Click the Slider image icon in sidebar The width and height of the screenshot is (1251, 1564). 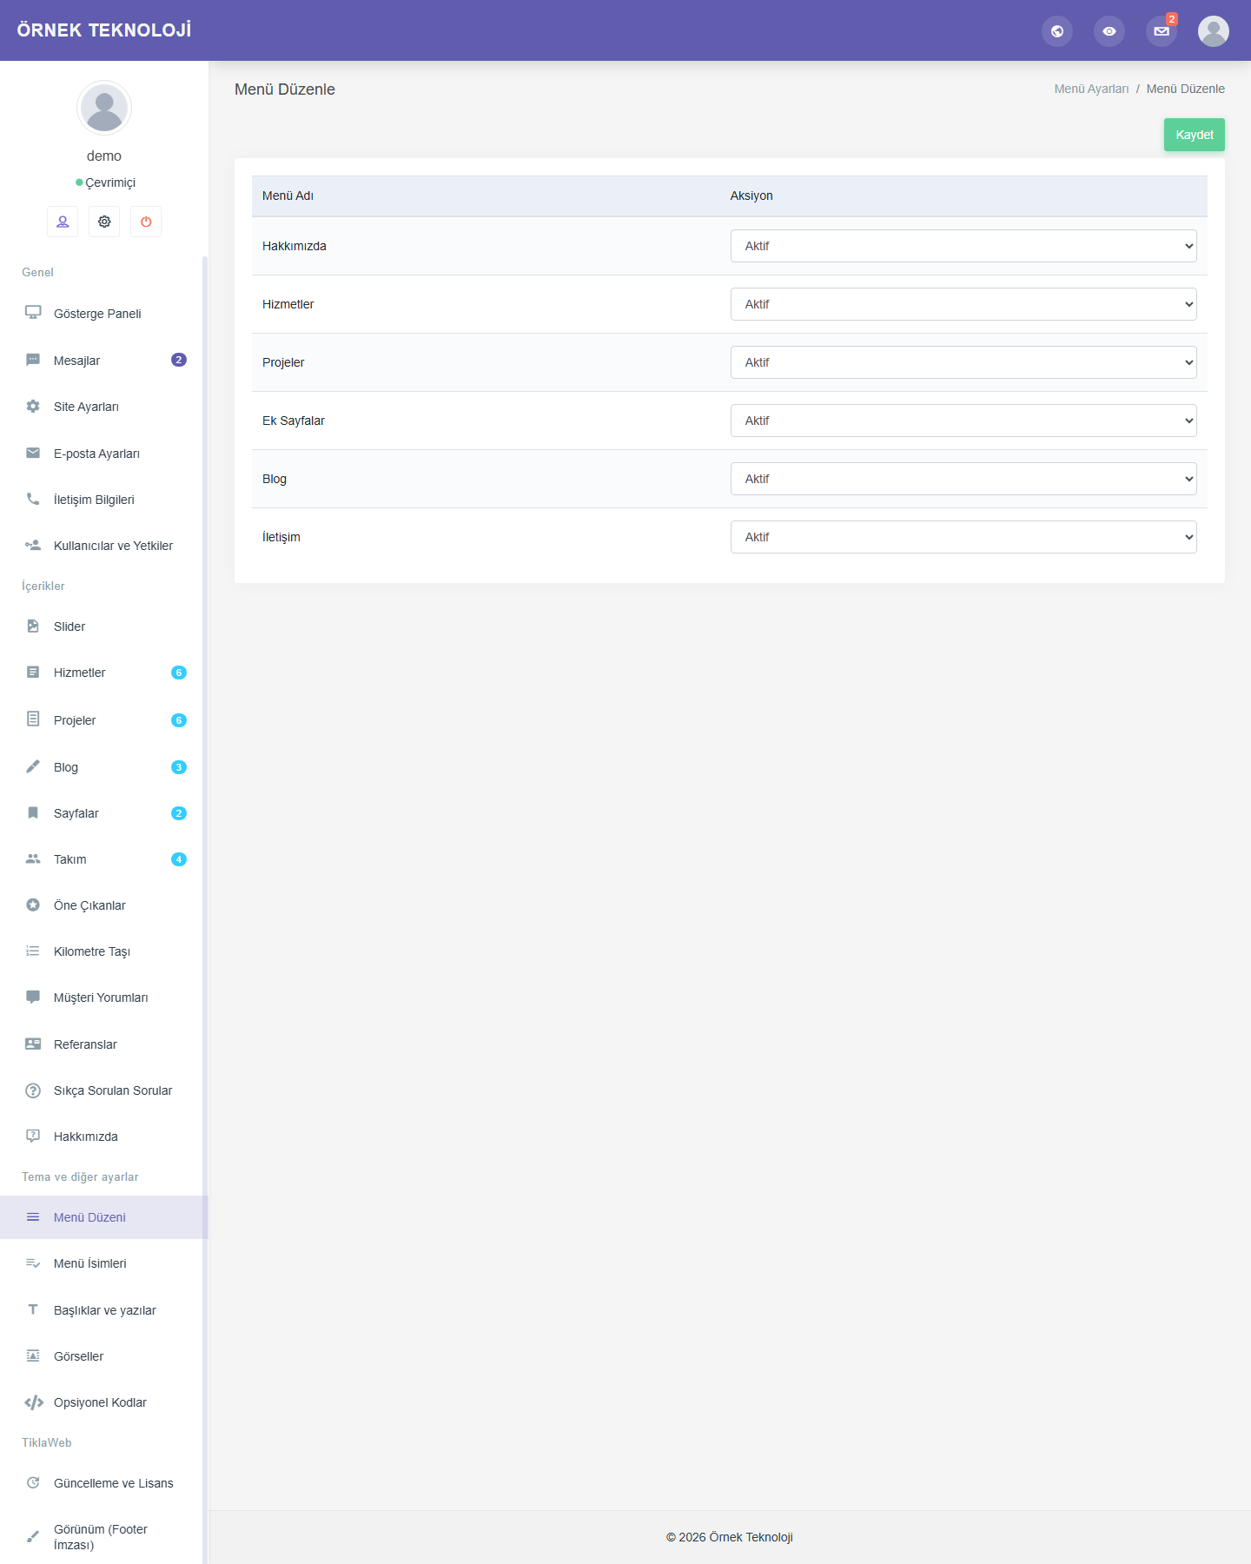point(33,626)
